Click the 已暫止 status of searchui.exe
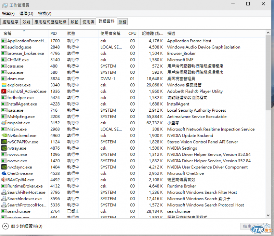Screen dimensions: 274x236 (73, 211)
